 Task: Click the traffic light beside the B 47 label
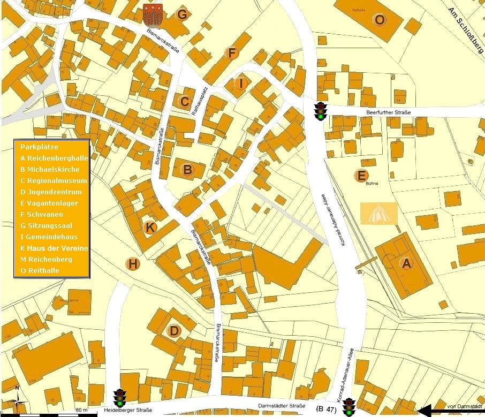point(350,406)
